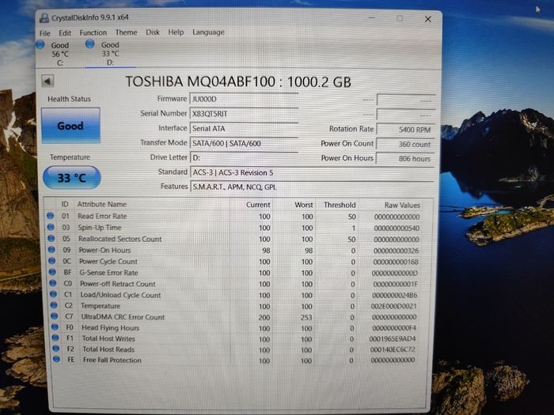Image resolution: width=554 pixels, height=415 pixels.
Task: Click the status icon for G-Sense Error Rate
Action: click(53, 272)
